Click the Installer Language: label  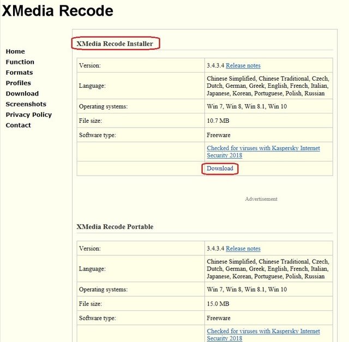pyautogui.click(x=92, y=86)
